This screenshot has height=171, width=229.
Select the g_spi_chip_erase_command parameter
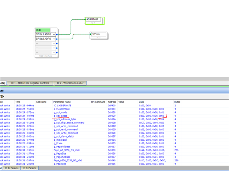tap(69, 123)
